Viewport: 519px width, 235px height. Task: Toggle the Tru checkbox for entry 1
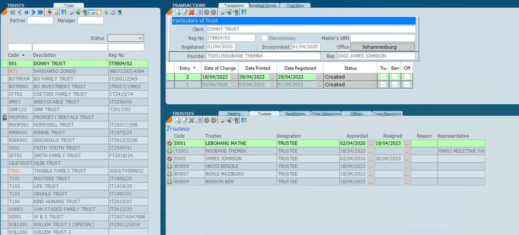tap(383, 84)
